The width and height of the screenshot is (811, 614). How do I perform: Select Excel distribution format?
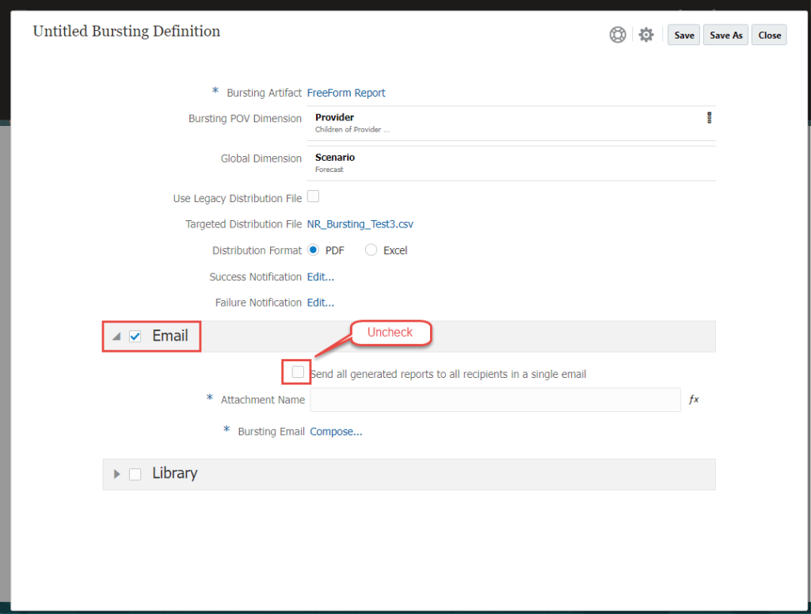[371, 250]
